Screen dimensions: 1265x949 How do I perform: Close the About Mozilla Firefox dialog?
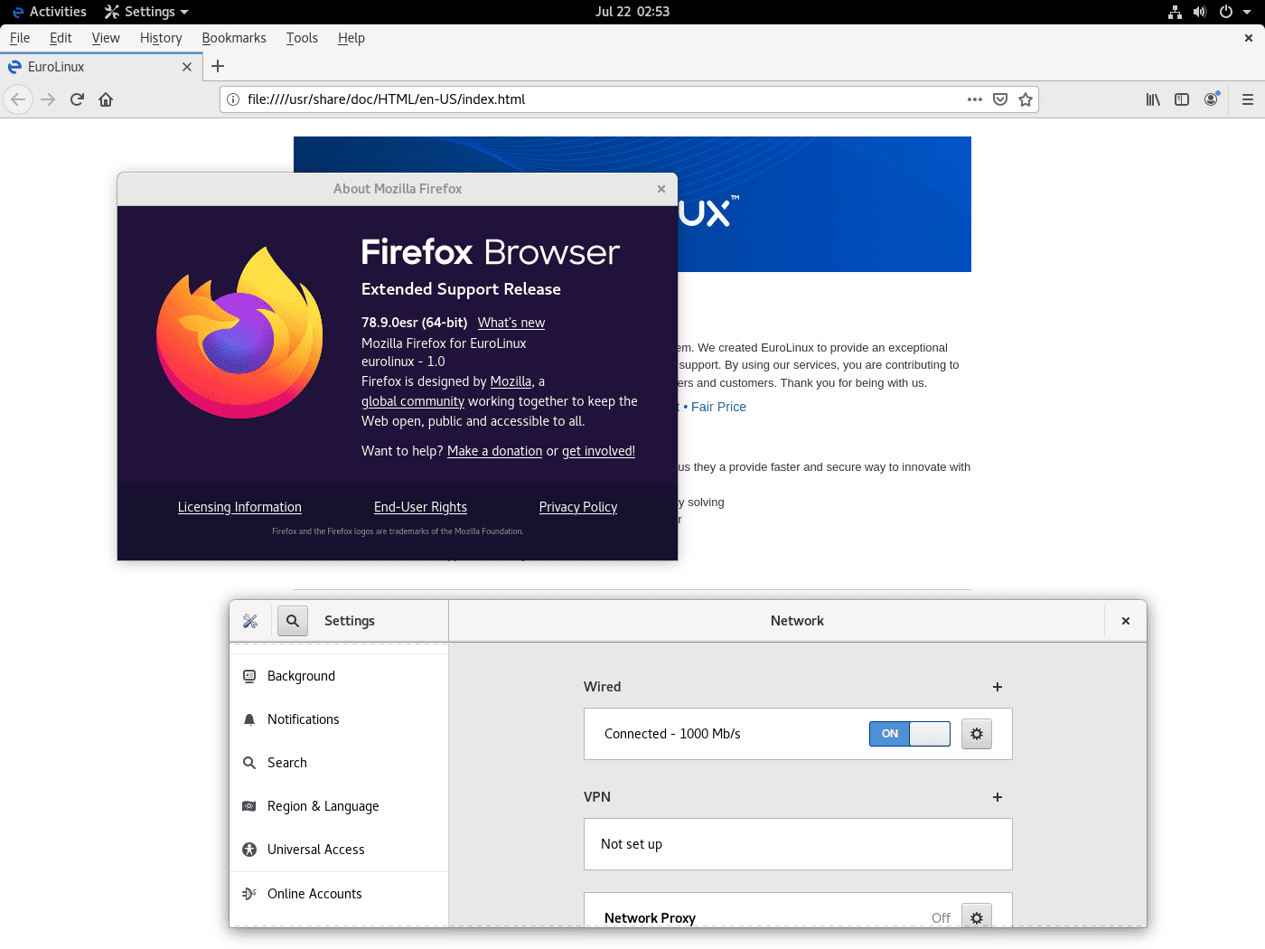coord(661,189)
